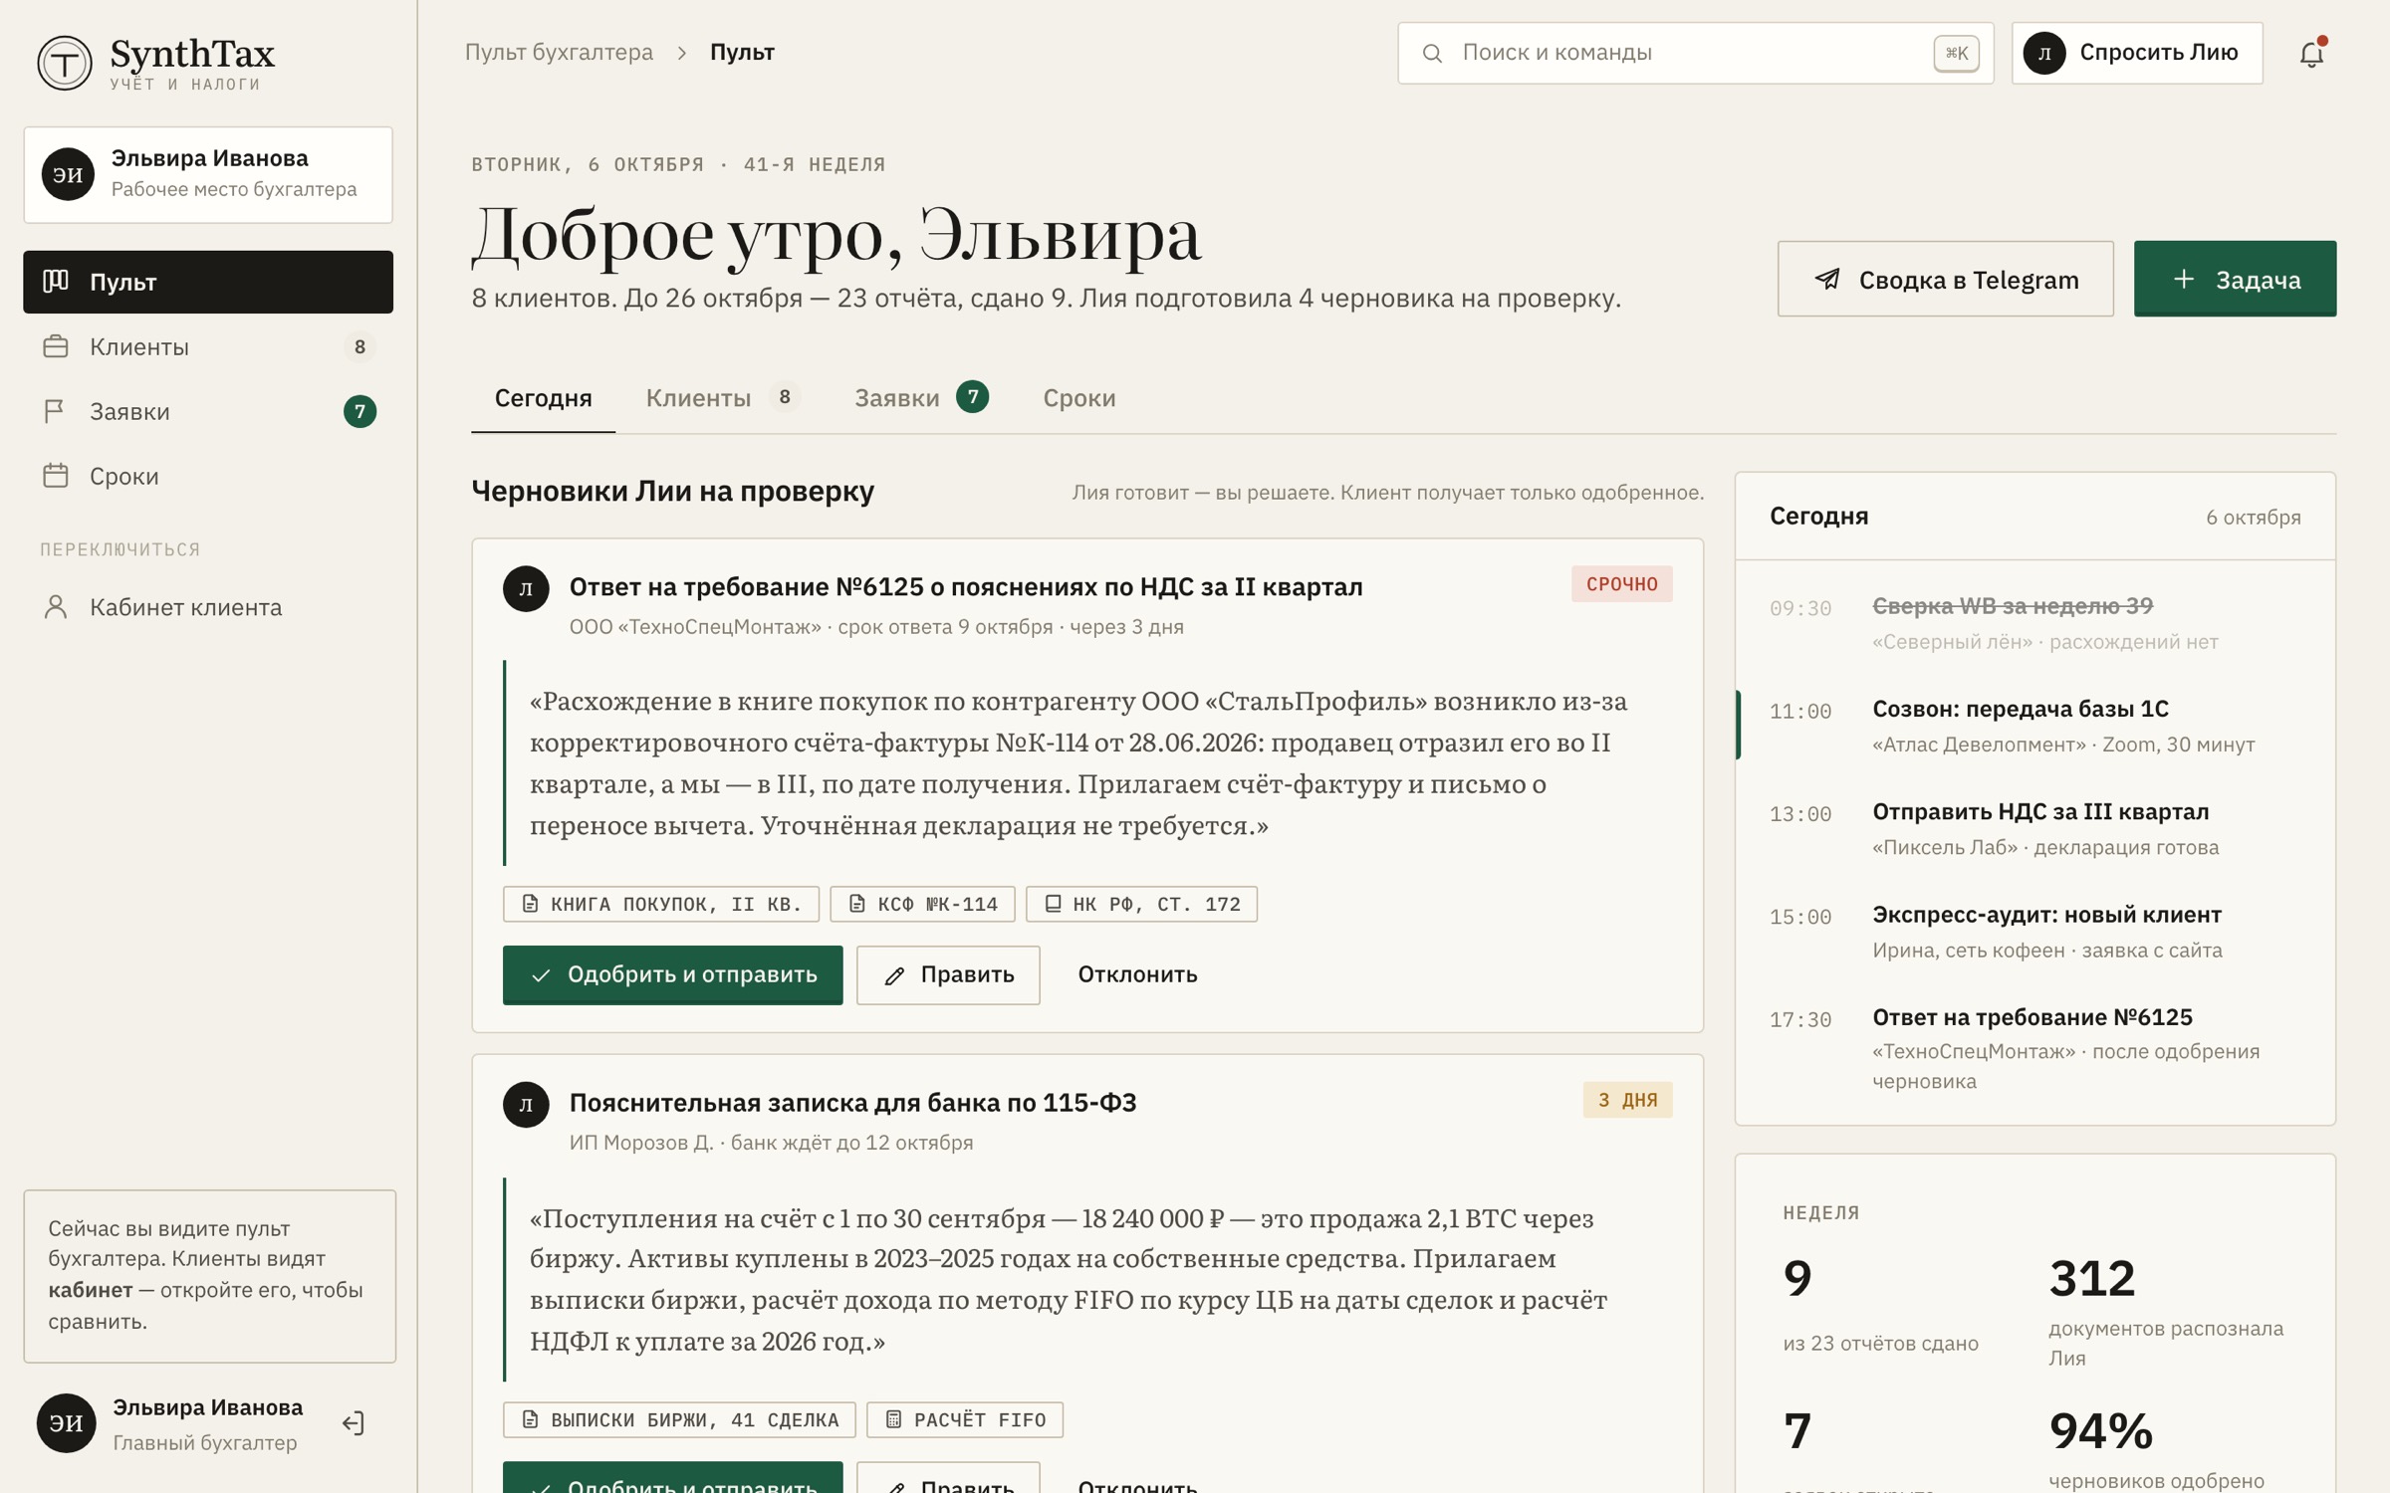Click Пульт бухгалтера breadcrumb

click(559, 53)
